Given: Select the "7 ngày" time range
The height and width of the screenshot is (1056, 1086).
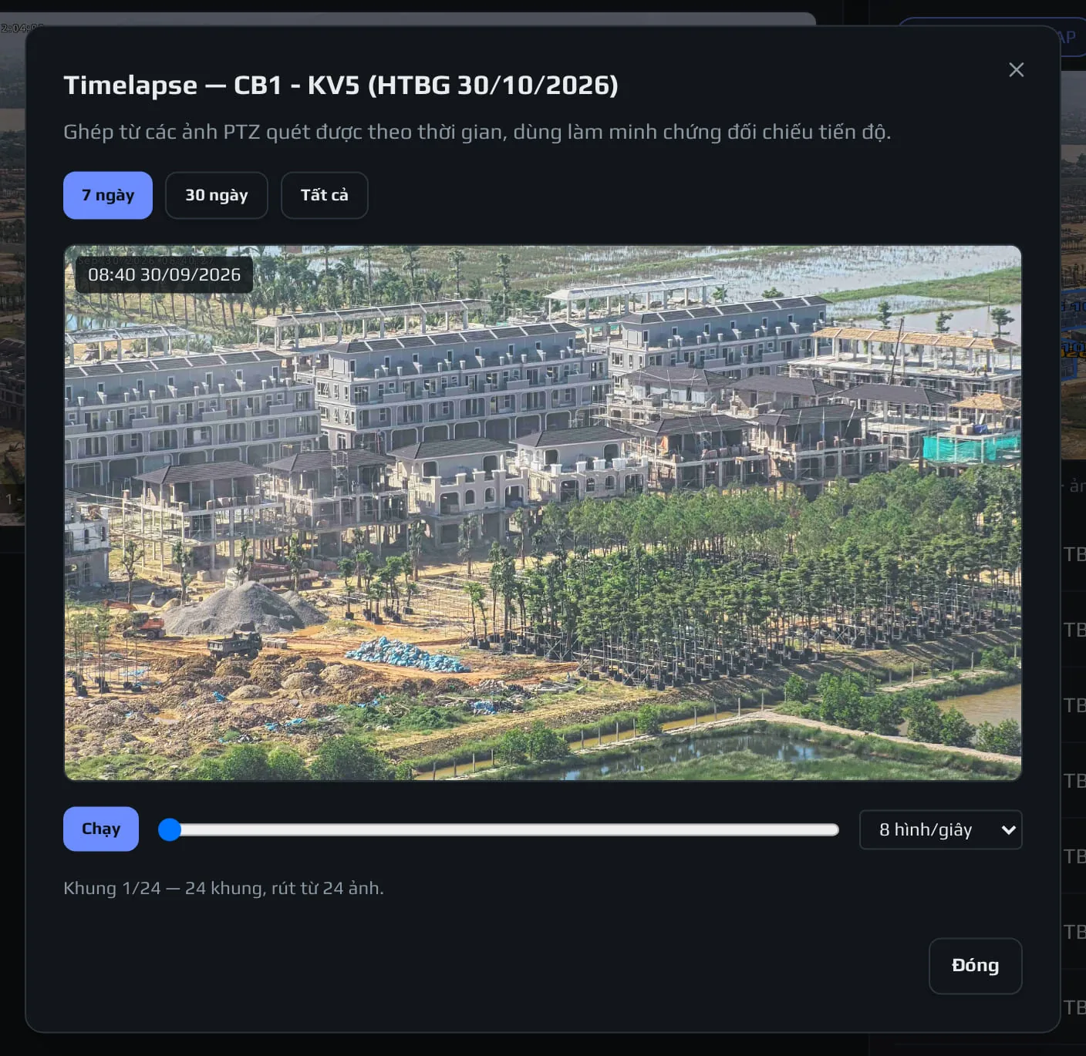Looking at the screenshot, I should [x=108, y=195].
